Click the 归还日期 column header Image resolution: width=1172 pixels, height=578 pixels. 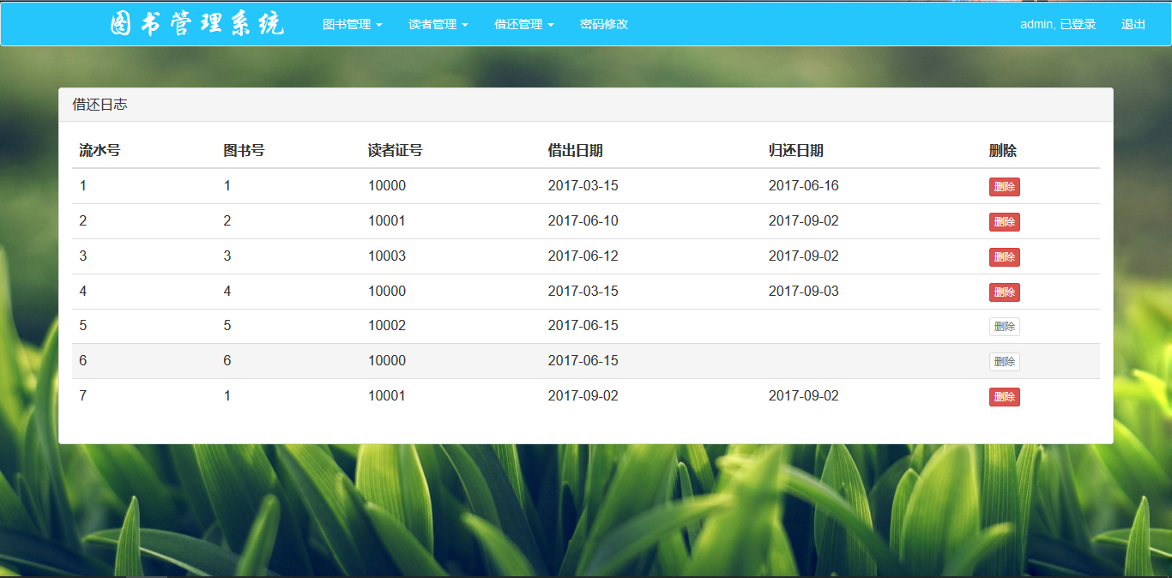[x=795, y=151]
